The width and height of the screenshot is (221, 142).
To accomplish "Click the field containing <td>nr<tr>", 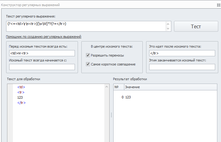I will [42, 53].
